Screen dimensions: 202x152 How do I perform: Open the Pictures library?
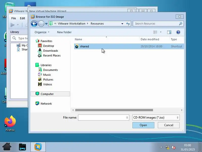click(x=48, y=80)
